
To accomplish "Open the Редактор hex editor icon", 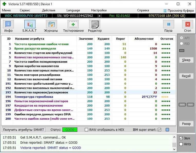I will pyautogui.click(x=95, y=24).
